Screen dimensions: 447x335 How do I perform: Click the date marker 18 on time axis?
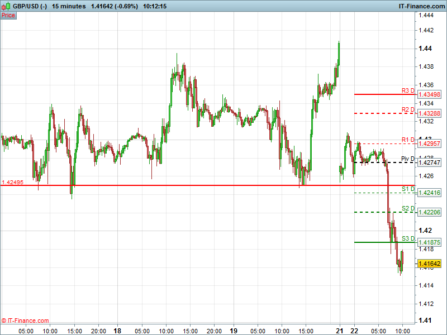pos(117,331)
